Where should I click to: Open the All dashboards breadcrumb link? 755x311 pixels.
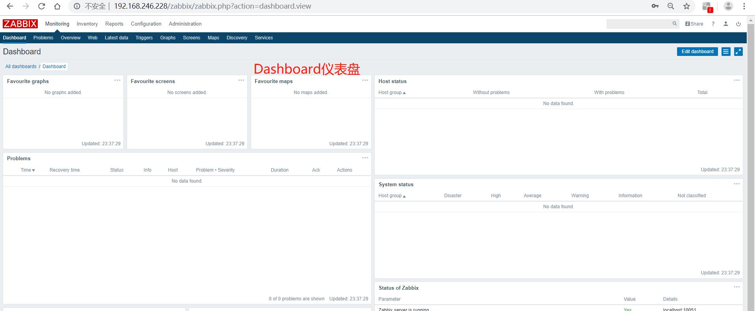(x=21, y=67)
